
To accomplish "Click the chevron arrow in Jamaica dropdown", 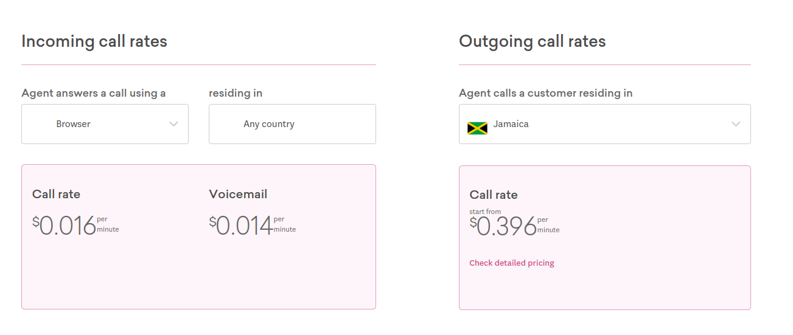I will pyautogui.click(x=736, y=124).
